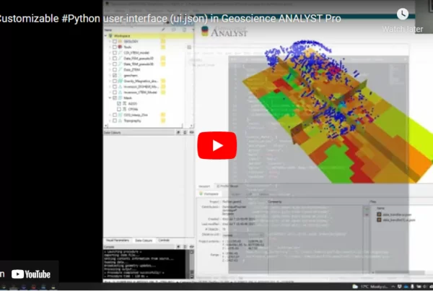Switch to the Data Colours tab
433x291 pixels.
click(143, 240)
